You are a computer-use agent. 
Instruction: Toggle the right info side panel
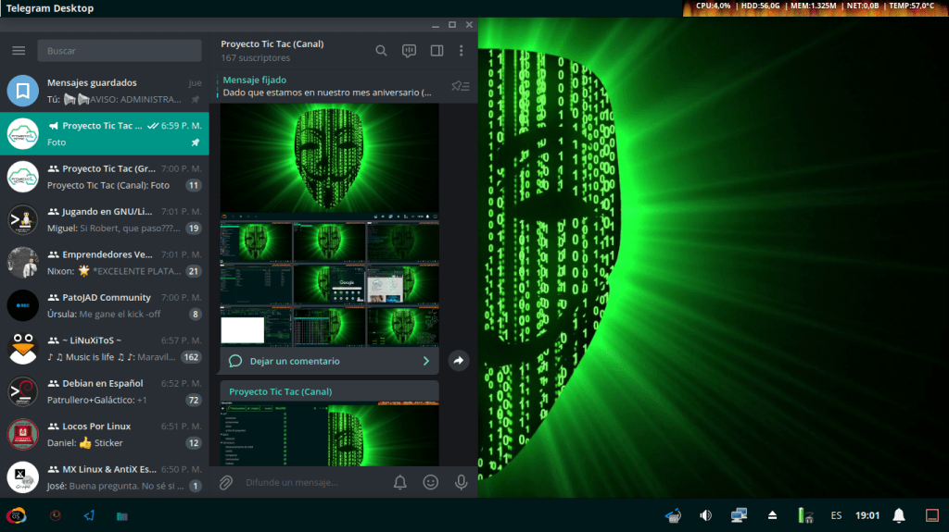pyautogui.click(x=436, y=51)
